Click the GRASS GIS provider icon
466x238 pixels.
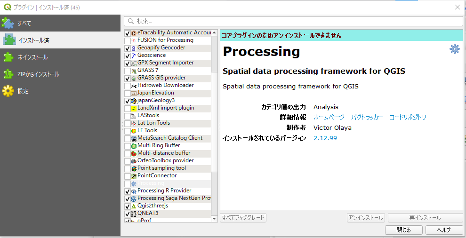pyautogui.click(x=134, y=78)
